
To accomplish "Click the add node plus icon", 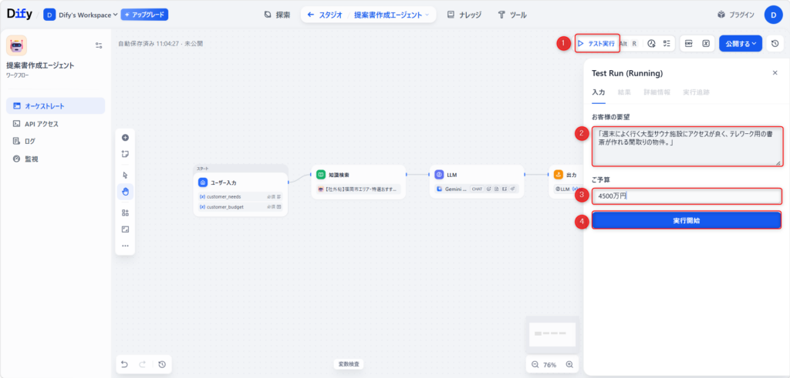I will (125, 138).
